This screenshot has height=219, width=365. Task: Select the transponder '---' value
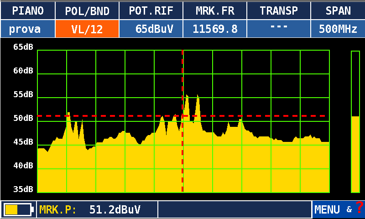tap(279, 29)
